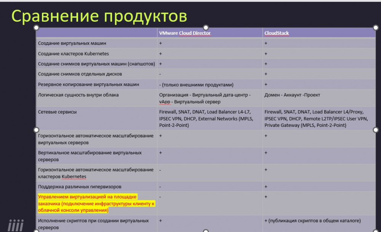Click 'Создание кластеров Kubernetes' row label
The height and width of the screenshot is (232, 381).
click(74, 54)
